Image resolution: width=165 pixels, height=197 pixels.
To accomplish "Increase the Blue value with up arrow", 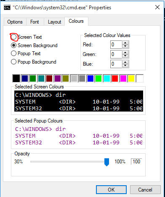I will 125,62.
